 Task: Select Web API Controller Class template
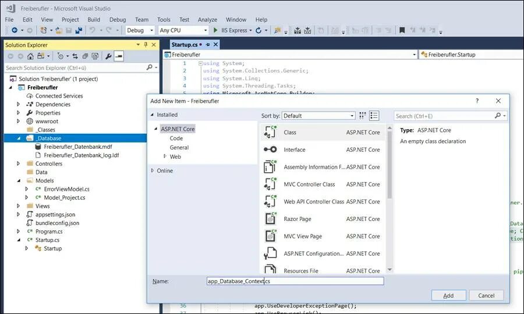tap(323, 202)
